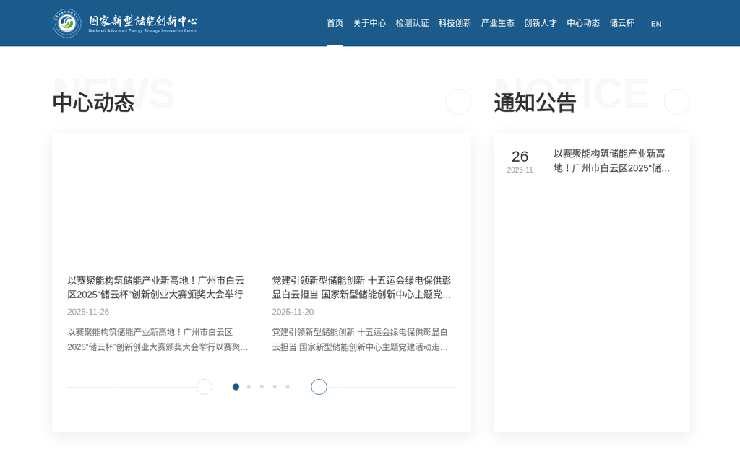Open the 科技创新 menu item

[455, 23]
